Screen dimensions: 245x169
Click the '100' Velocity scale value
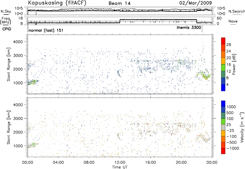click(x=230, y=119)
